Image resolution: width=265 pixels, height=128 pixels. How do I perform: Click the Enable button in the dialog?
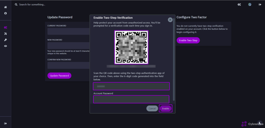[x=166, y=108]
